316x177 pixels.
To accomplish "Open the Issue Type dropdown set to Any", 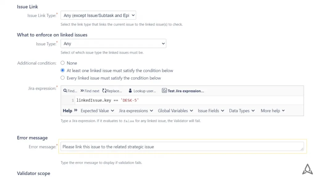I will (x=114, y=43).
